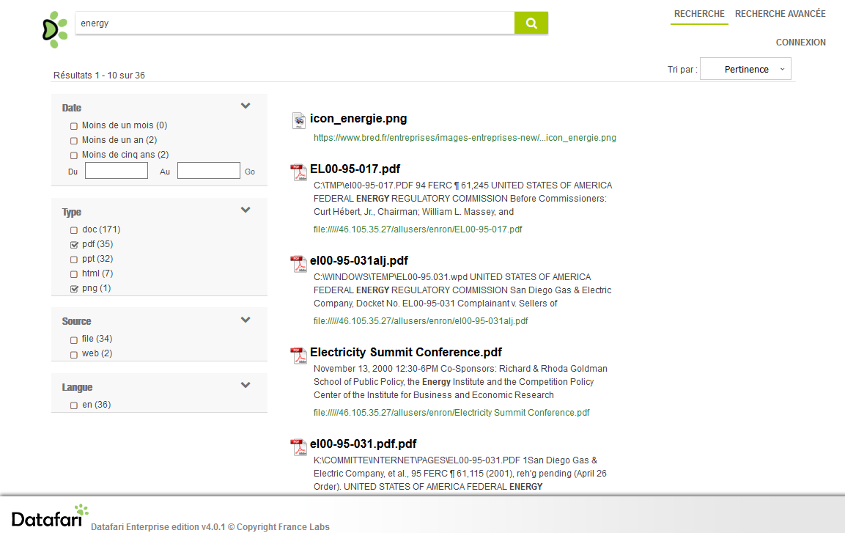Screen dimensions: 845x533
Task: Click the Date facet heading
Action: point(72,108)
